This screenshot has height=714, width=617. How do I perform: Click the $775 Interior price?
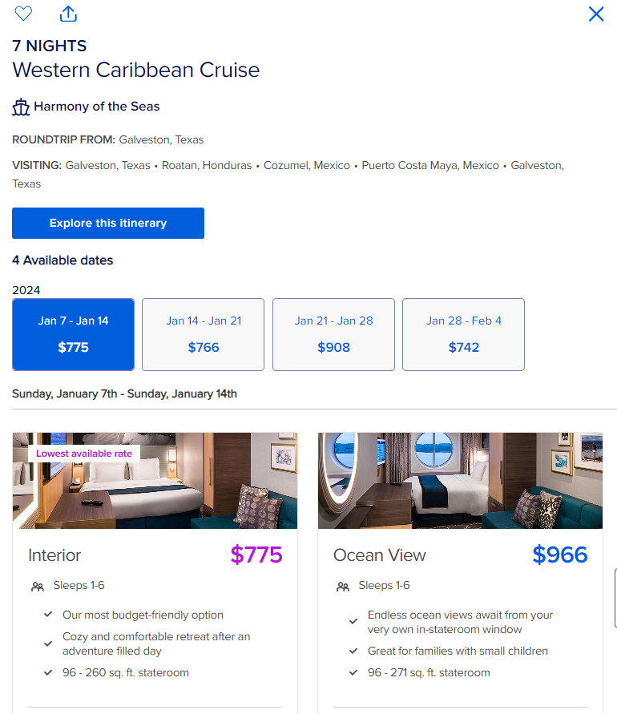[x=256, y=555]
